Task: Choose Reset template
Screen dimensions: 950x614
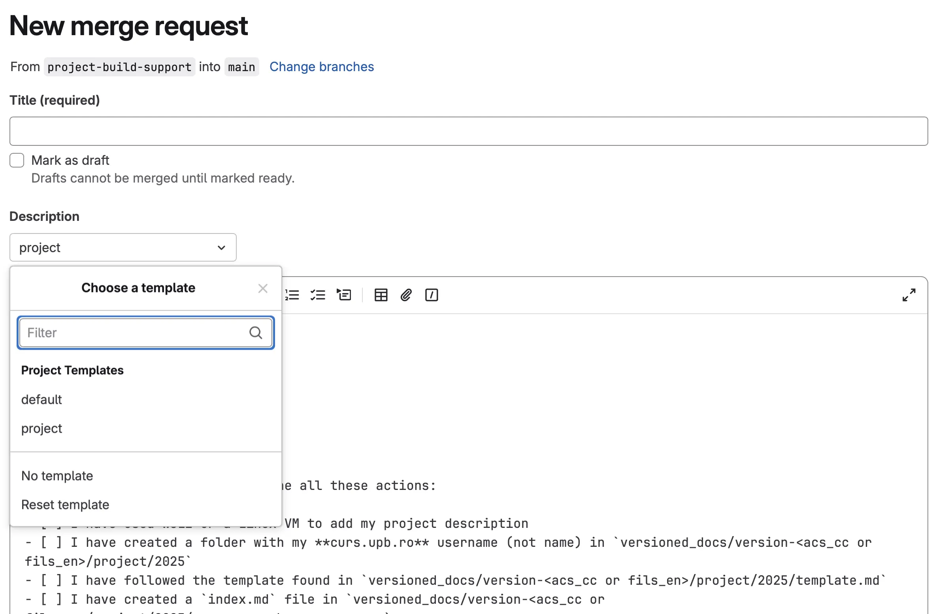Action: coord(145,505)
